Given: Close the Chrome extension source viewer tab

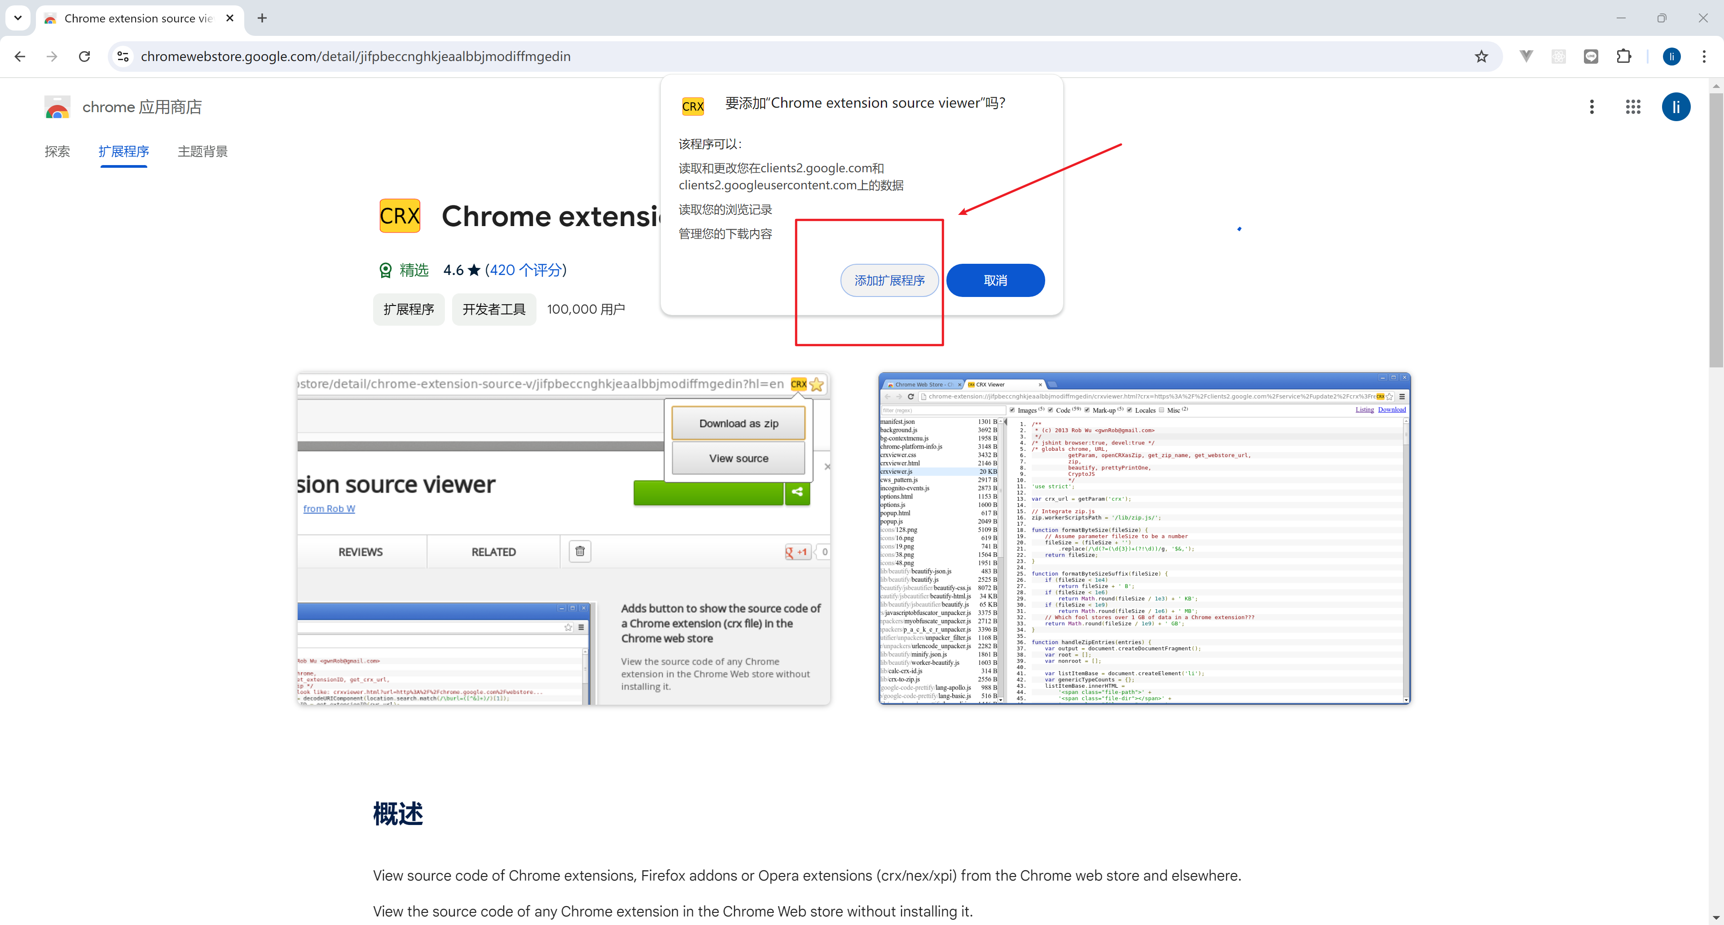Looking at the screenshot, I should [229, 18].
